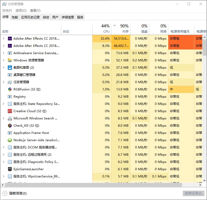The image size is (207, 200).
Task: Expand 服务主机: DCOM 服务器进程 group
Action: 4,147
